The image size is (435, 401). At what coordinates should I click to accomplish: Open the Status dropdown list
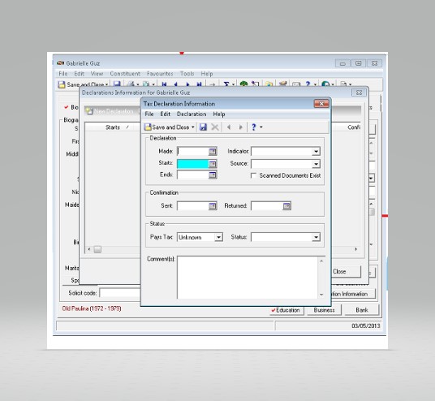pos(316,237)
